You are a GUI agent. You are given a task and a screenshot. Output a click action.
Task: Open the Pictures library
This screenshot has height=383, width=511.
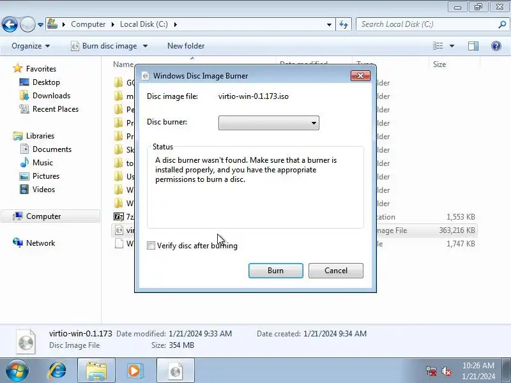coord(40,176)
